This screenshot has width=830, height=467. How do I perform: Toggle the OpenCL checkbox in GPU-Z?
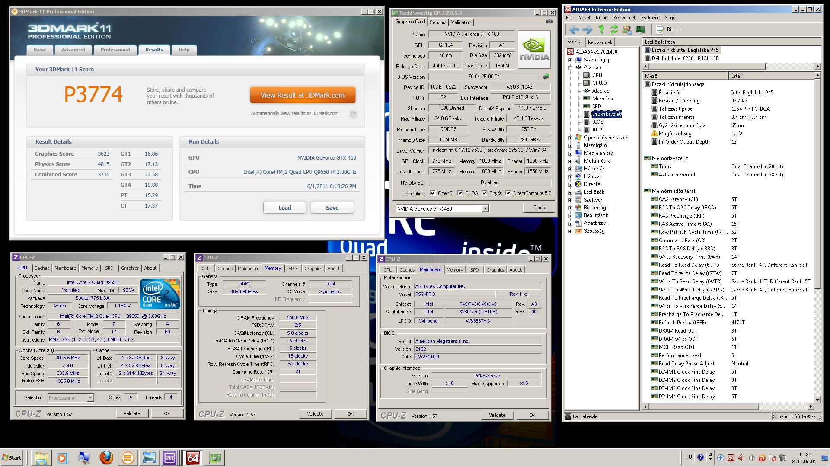pos(433,193)
